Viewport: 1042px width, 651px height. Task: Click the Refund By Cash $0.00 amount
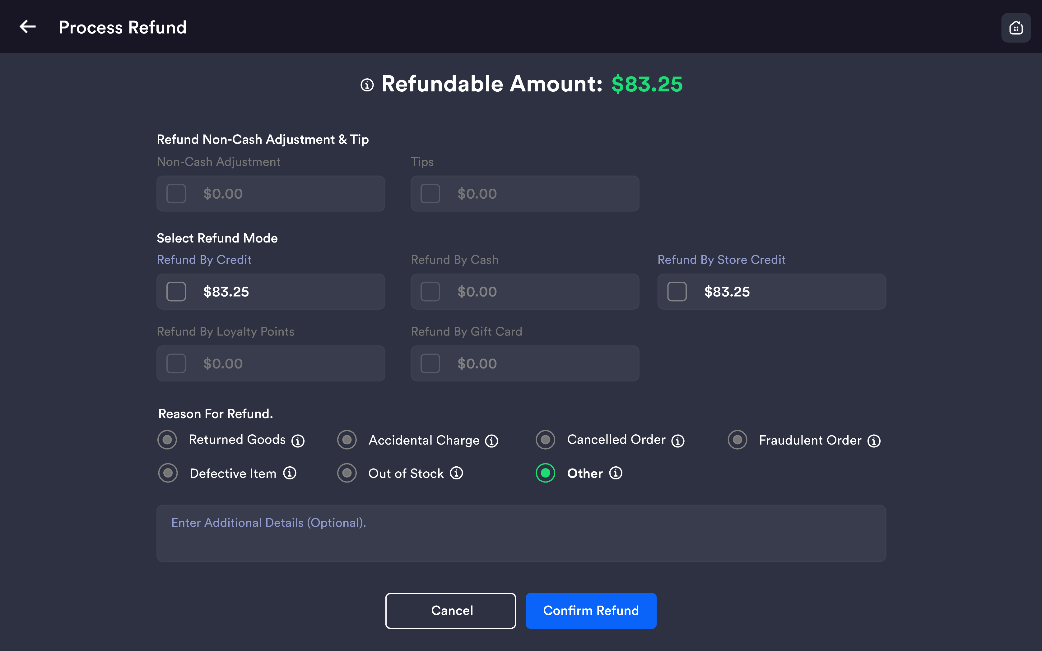[477, 292]
